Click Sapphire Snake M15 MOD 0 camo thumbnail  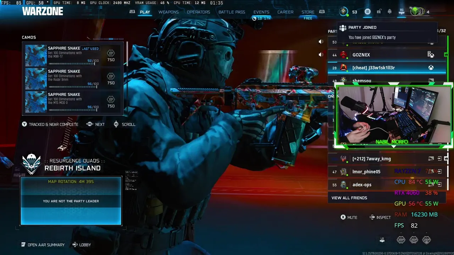point(36,101)
